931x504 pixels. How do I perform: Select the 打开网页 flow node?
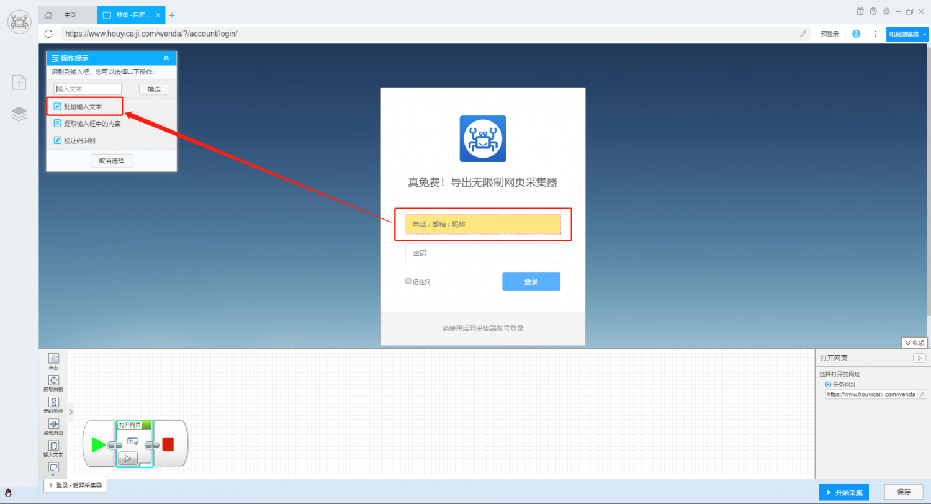134,444
